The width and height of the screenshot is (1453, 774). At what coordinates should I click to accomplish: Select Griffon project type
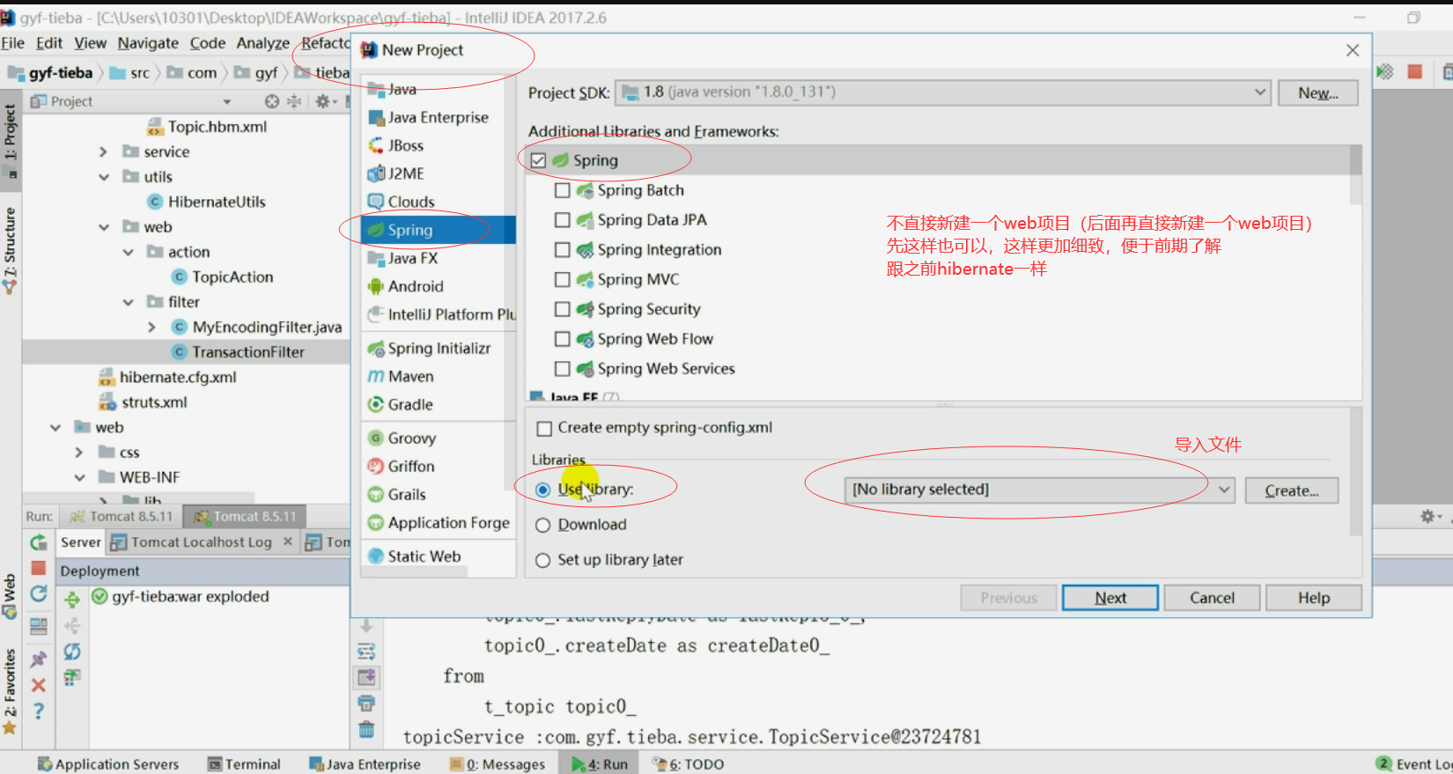pos(438,466)
